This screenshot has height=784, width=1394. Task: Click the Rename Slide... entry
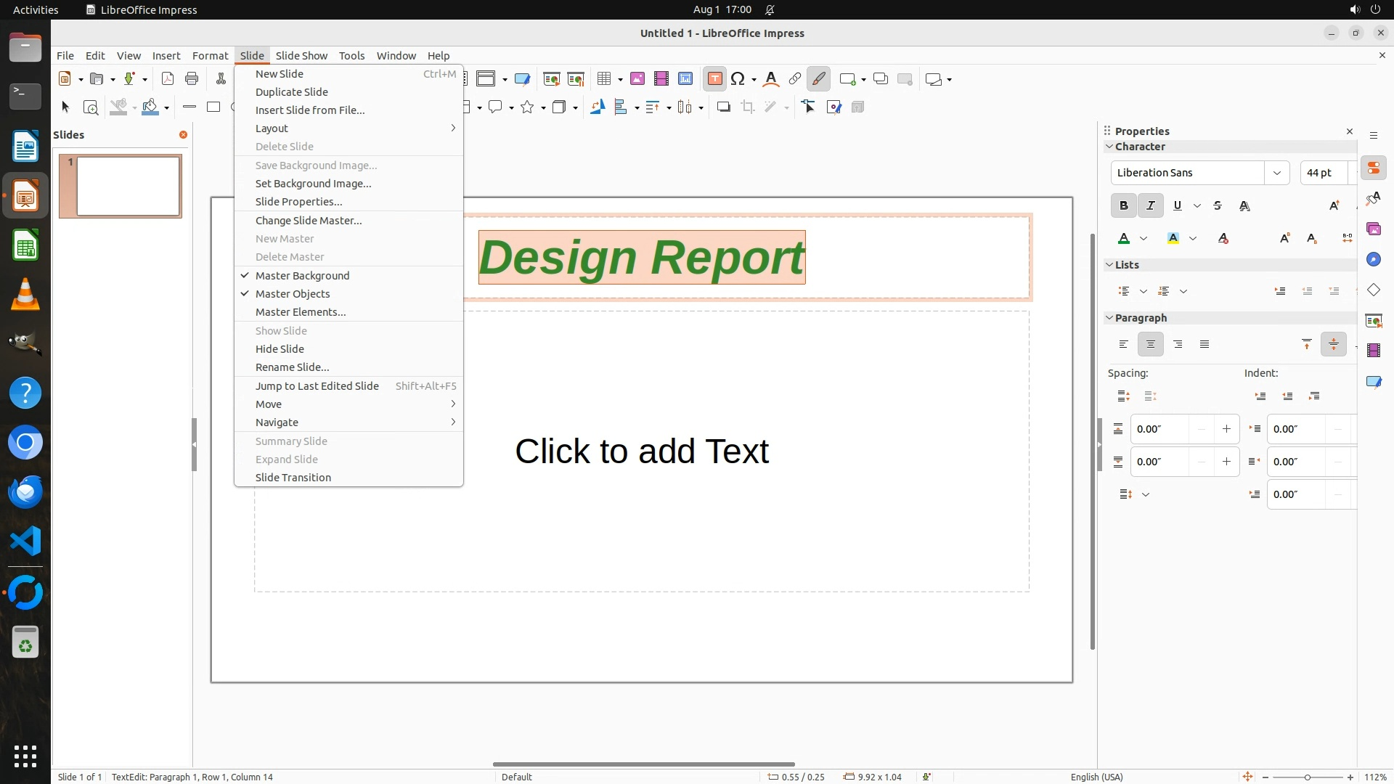(292, 367)
